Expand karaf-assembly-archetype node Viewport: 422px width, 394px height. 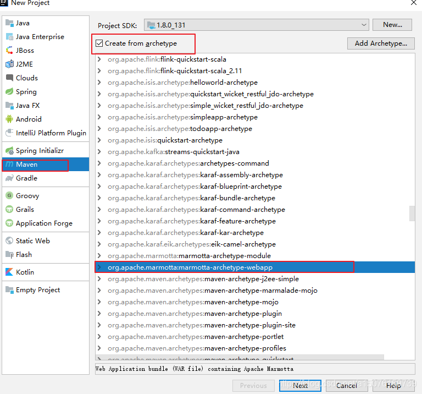(99, 175)
